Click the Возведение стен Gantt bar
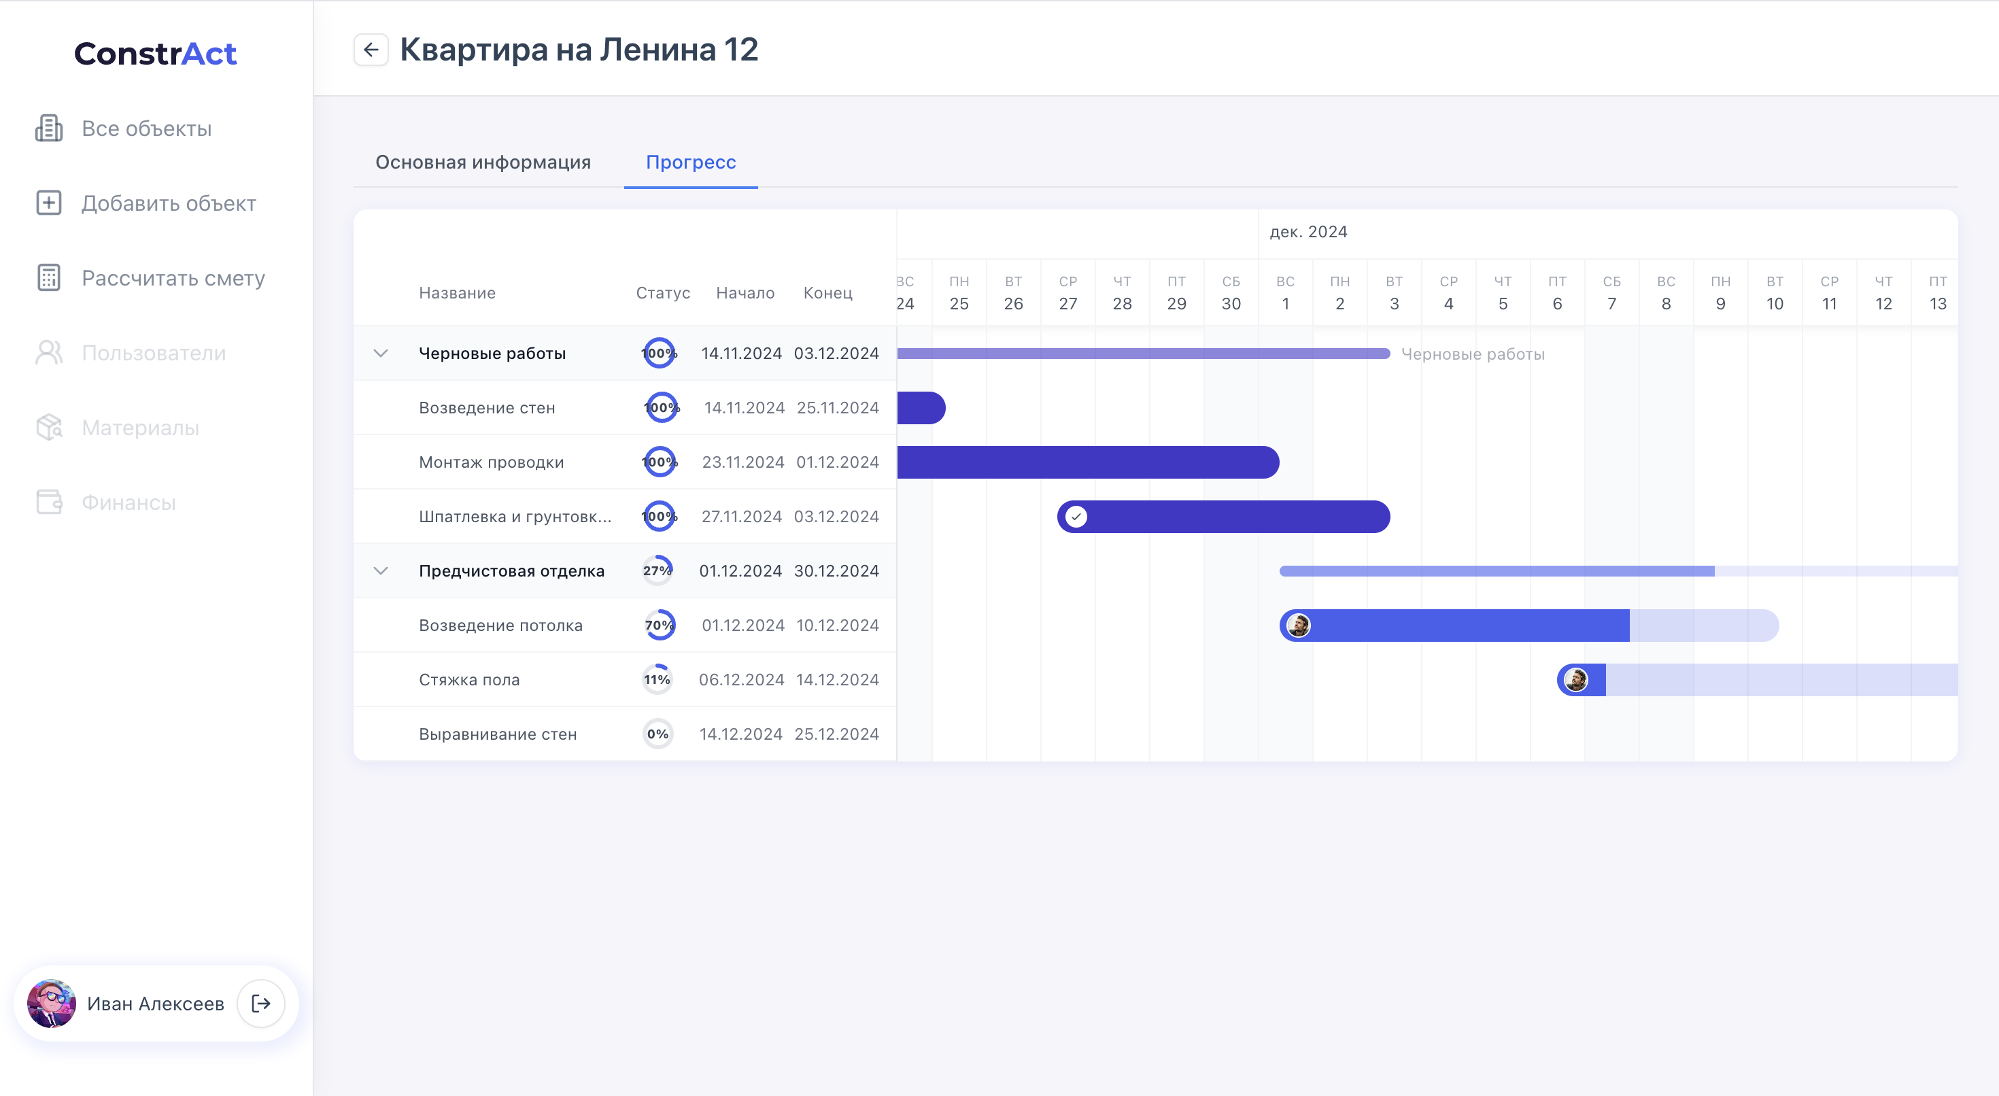The image size is (1999, 1096). (921, 409)
